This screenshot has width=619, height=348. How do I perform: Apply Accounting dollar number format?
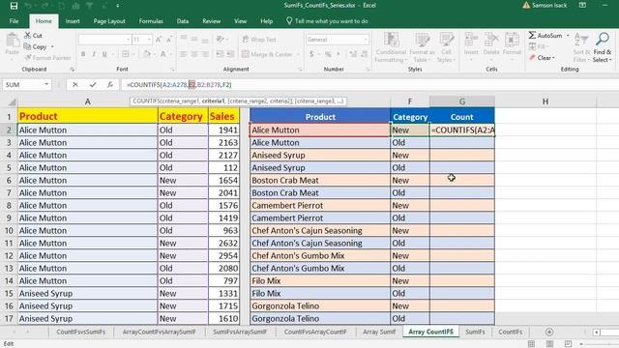(311, 54)
